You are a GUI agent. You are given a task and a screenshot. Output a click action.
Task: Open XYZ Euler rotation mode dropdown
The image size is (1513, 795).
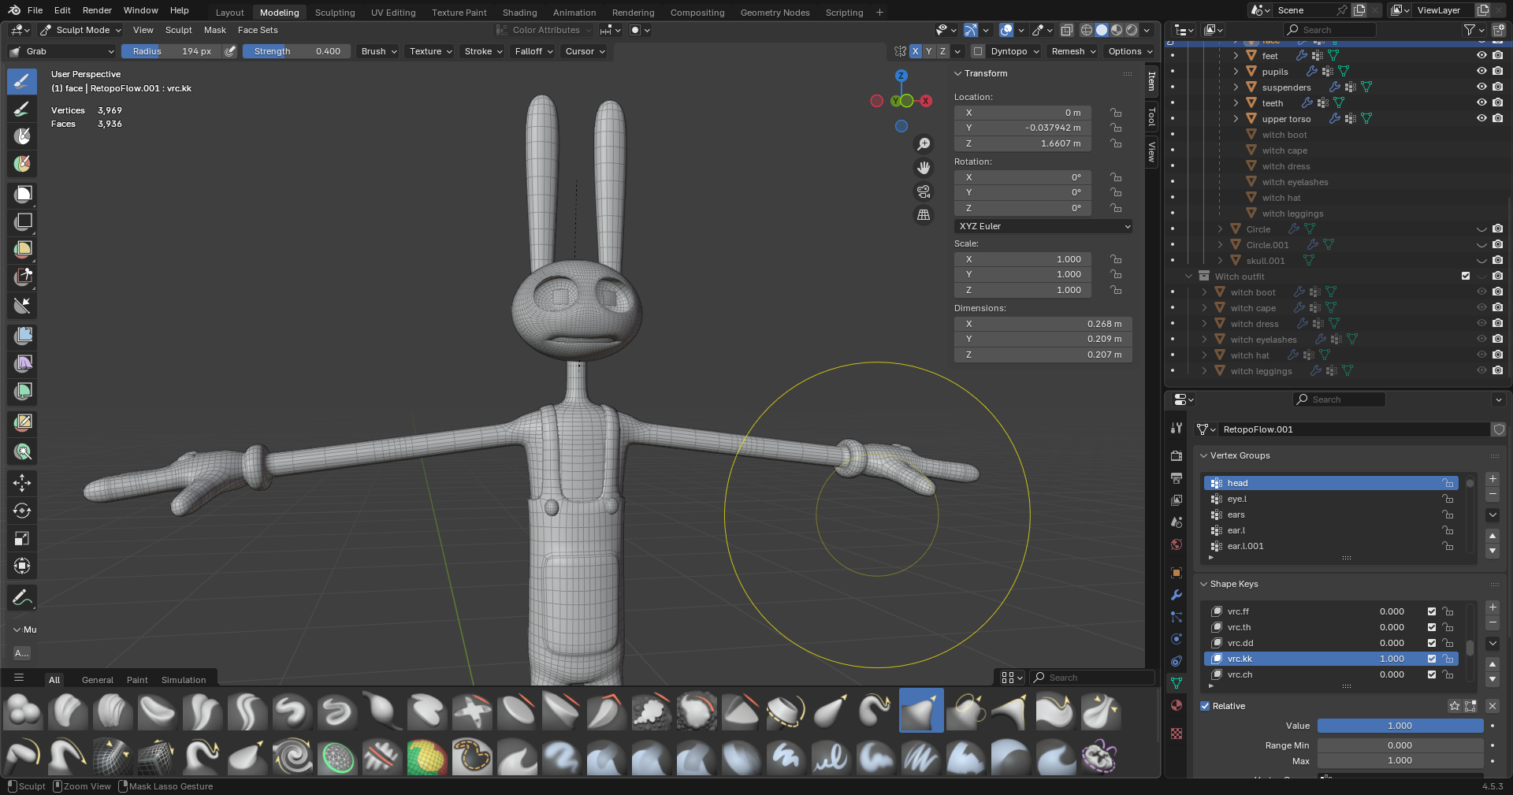[1043, 226]
